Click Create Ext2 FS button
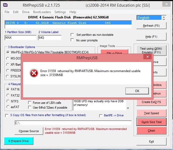Screen dimensions: 173x150 151,102
